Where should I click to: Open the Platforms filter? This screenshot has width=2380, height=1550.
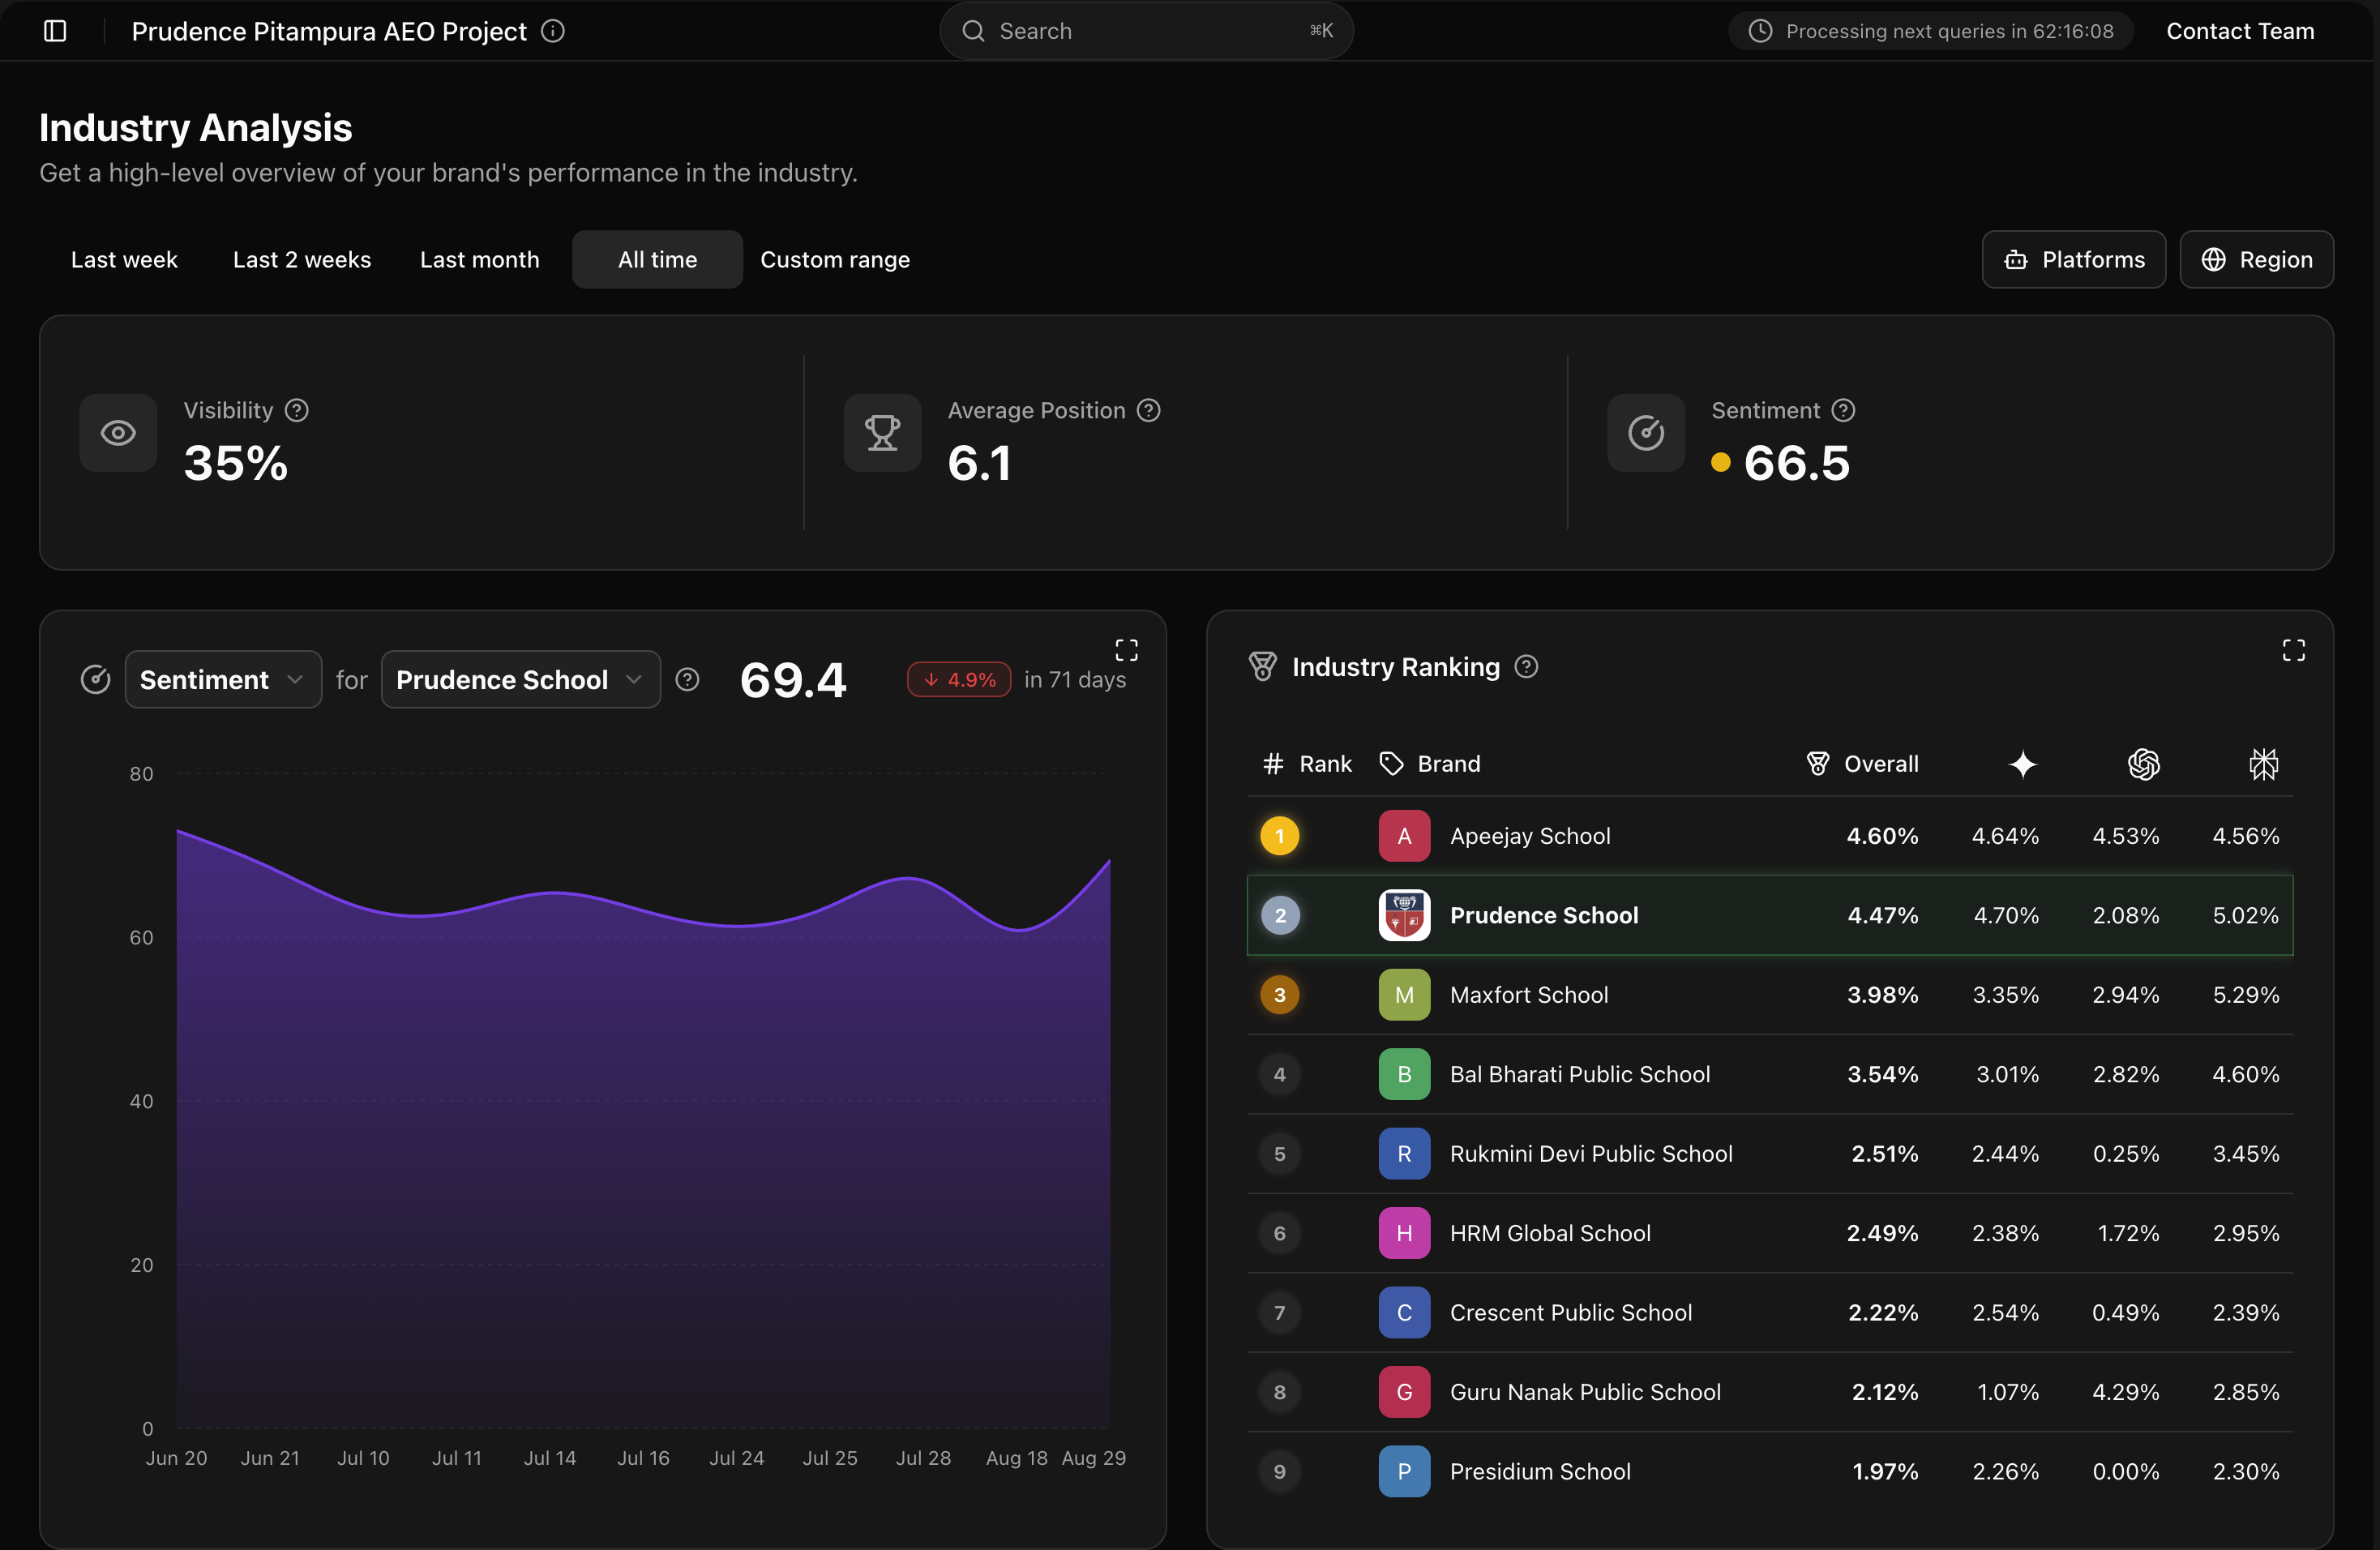(x=2074, y=260)
